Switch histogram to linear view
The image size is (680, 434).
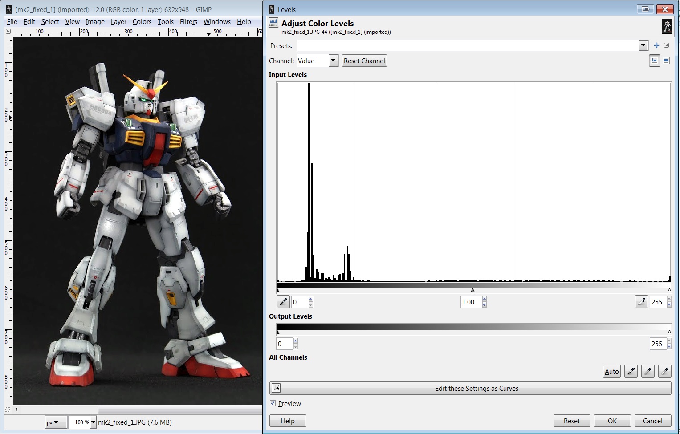click(654, 61)
